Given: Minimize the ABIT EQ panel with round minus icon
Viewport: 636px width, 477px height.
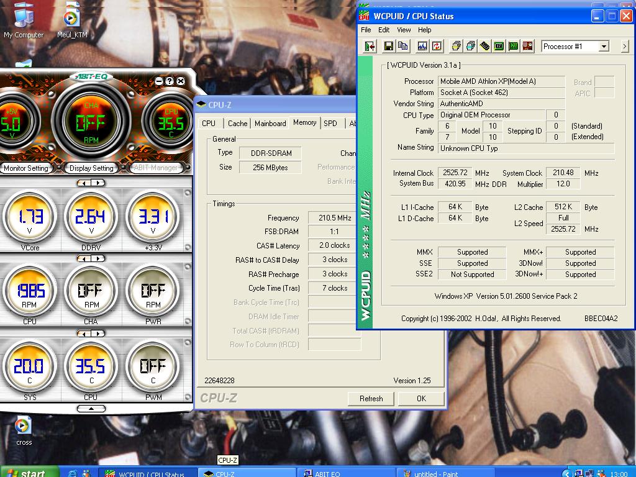Looking at the screenshot, I should [159, 81].
